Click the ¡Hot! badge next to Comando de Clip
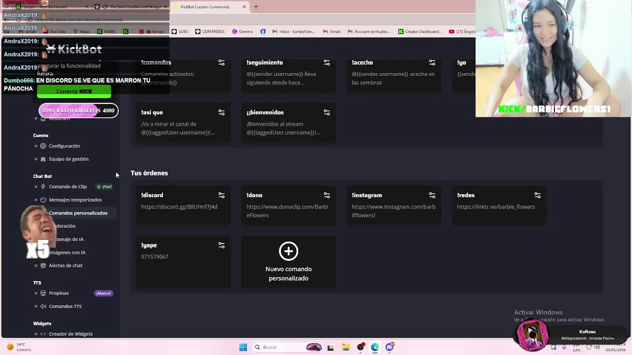 point(104,186)
